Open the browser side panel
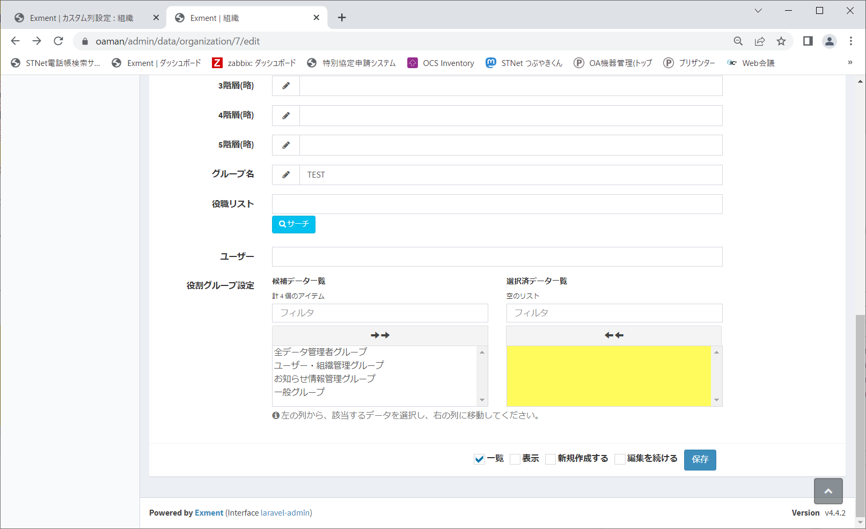866x529 pixels. click(808, 41)
